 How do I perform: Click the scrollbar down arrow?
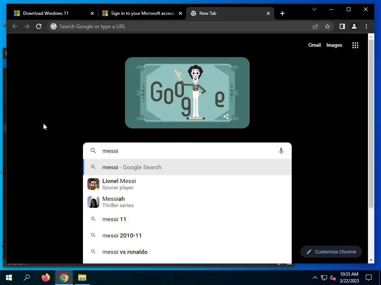coord(371,260)
